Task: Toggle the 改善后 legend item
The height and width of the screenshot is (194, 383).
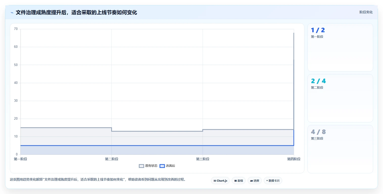Action: click(167, 166)
